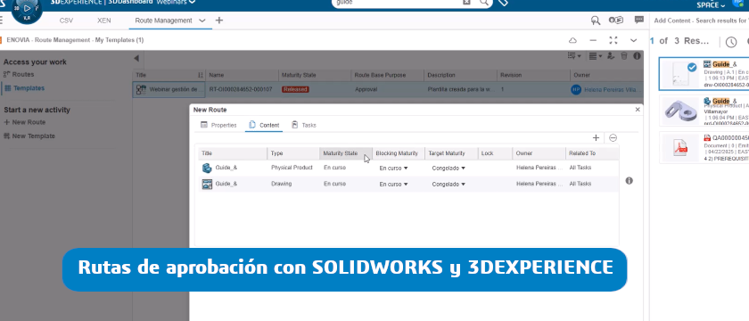Click the cloud icon in widget header

[572, 40]
